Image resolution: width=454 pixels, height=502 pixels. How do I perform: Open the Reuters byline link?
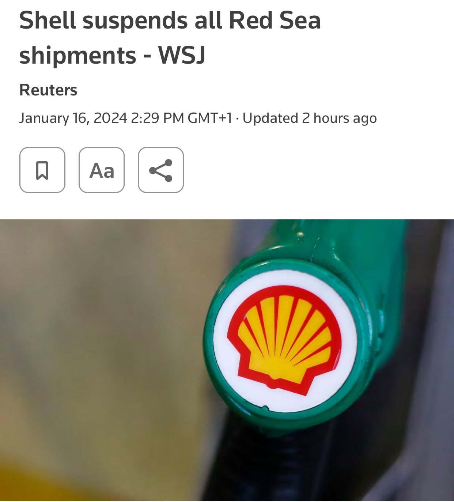click(48, 90)
